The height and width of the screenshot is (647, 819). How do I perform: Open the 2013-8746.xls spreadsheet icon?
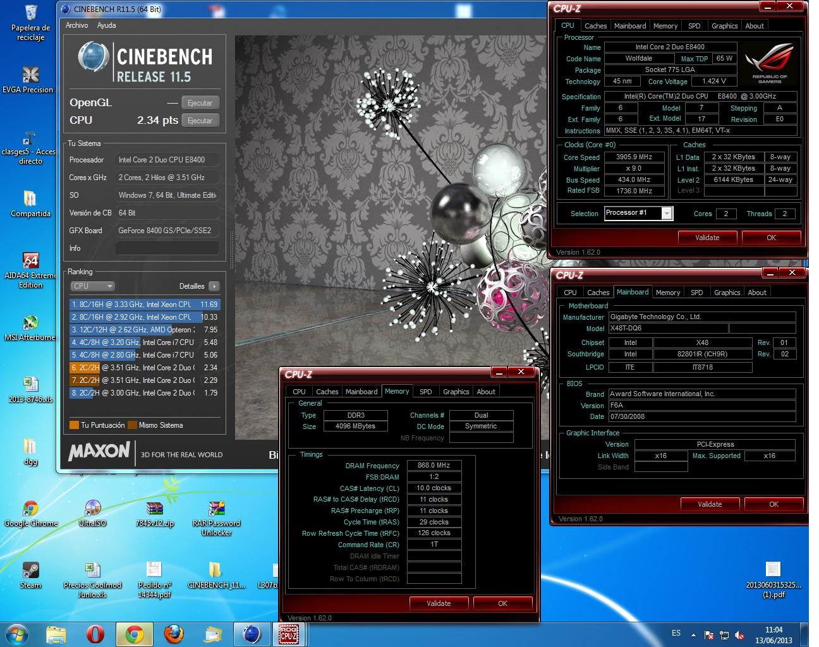tap(30, 389)
